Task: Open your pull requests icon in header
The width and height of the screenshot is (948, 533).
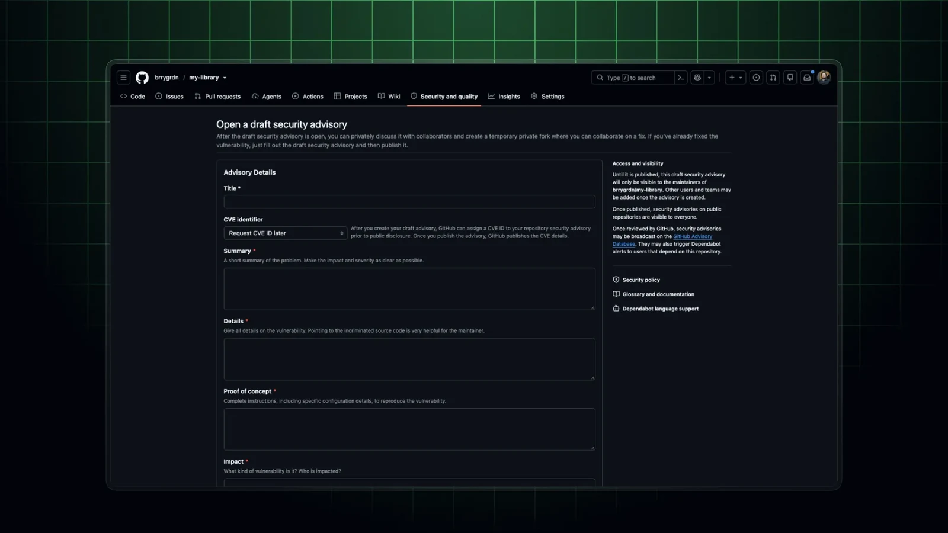Action: pos(773,78)
